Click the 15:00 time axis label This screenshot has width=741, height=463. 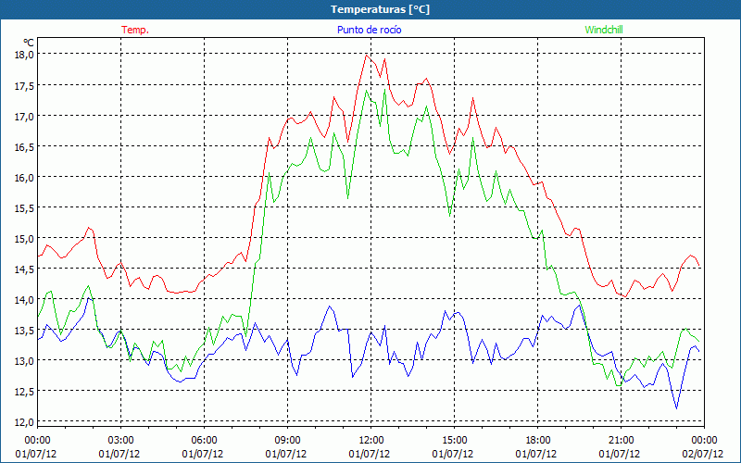point(455,440)
